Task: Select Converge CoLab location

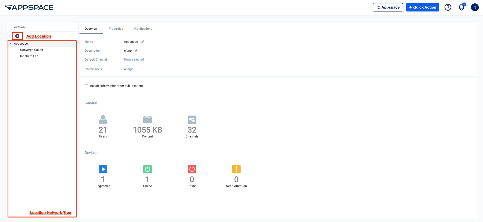Action: pos(31,50)
